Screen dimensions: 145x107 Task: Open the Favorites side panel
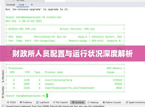(3, 92)
